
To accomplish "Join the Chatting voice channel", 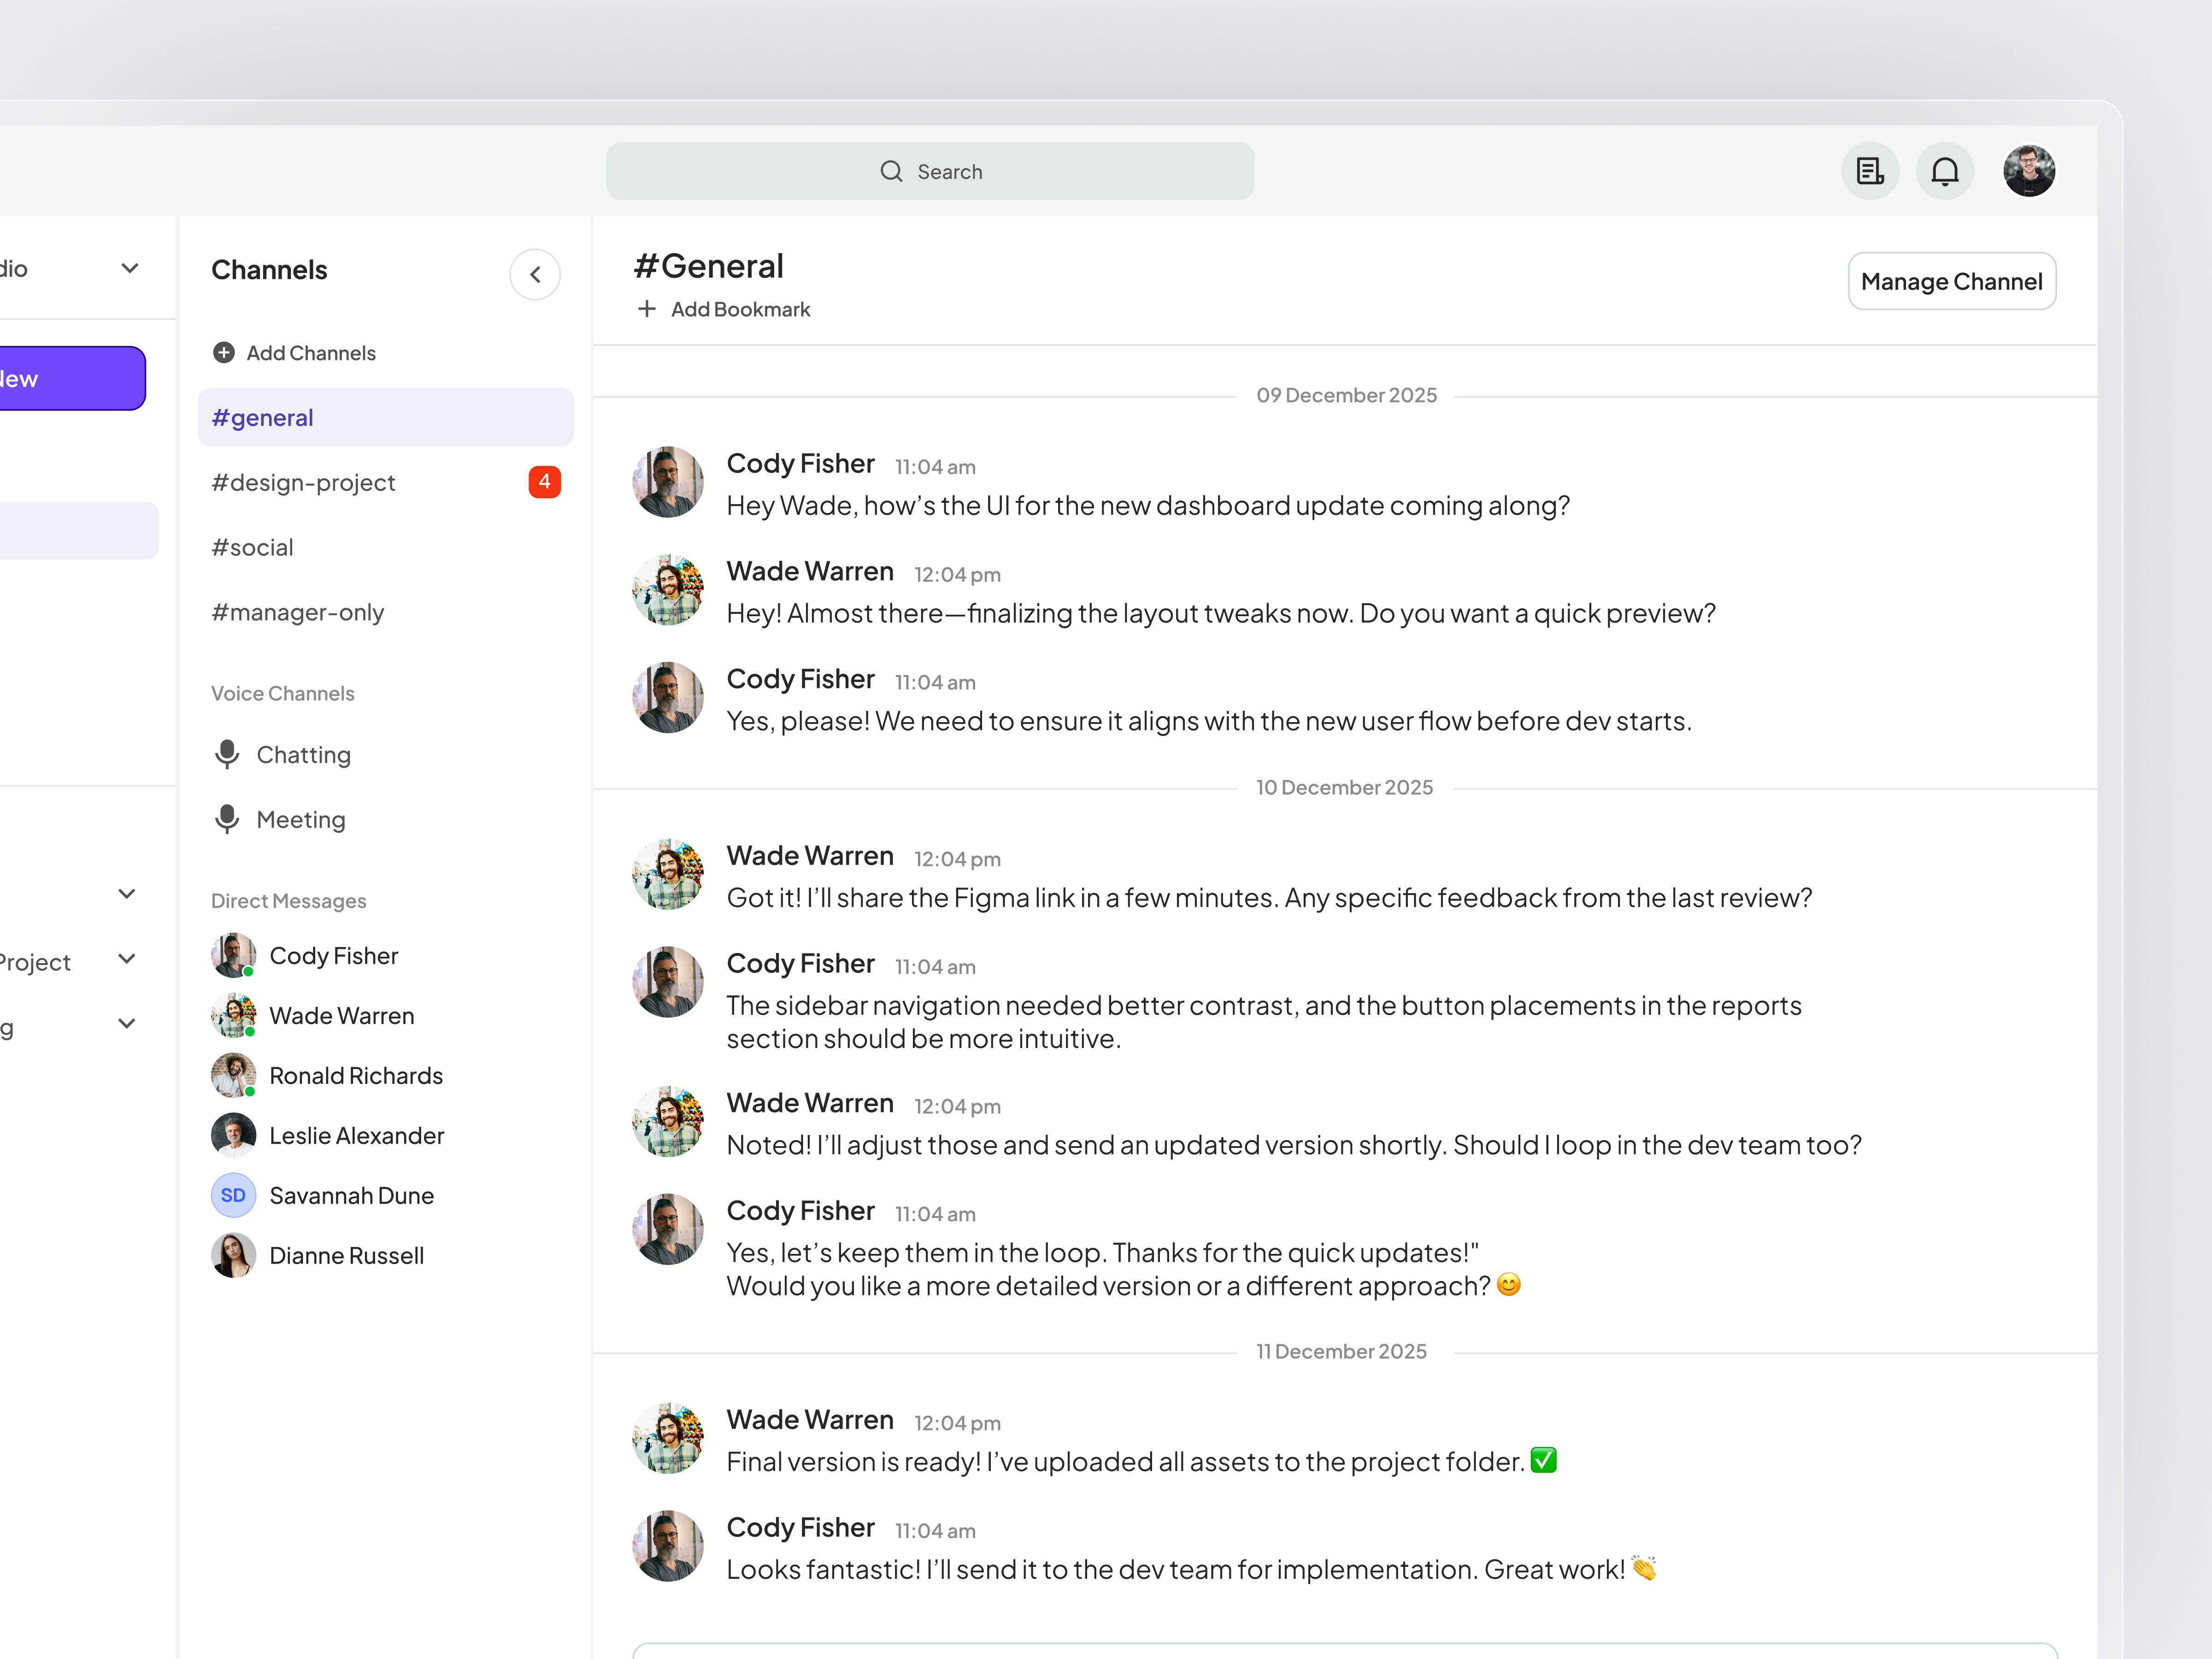I will point(303,754).
